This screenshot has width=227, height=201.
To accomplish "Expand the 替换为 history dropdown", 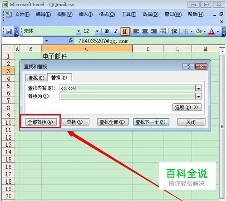I will [198, 96].
